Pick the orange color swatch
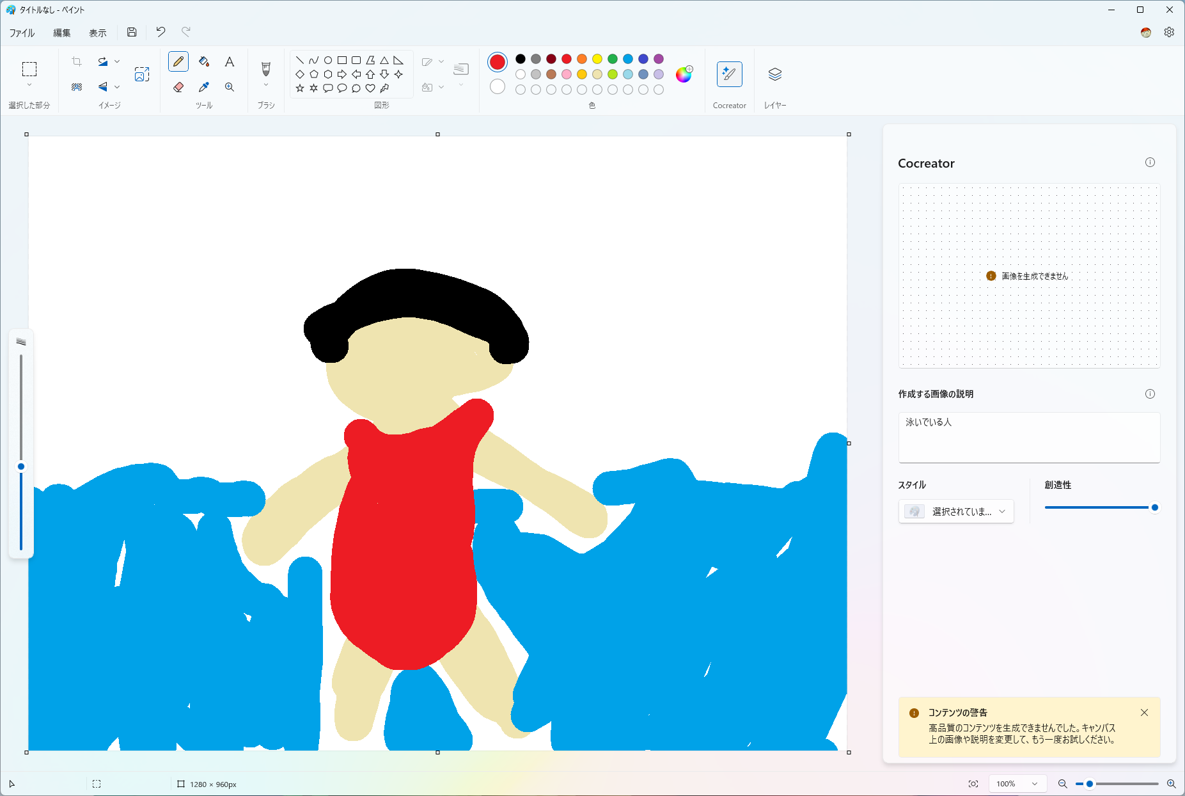 (x=582, y=59)
